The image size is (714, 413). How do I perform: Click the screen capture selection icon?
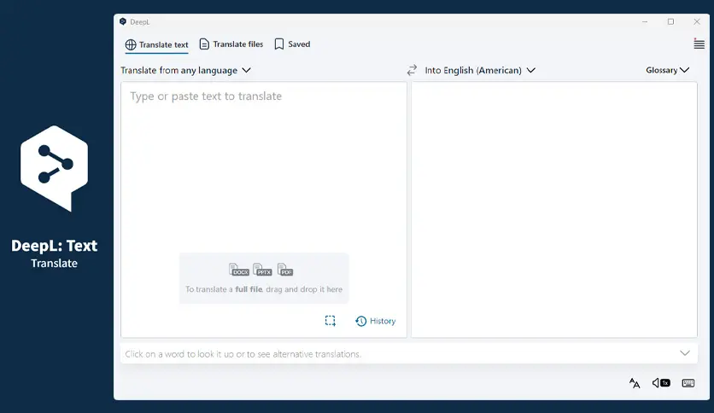[331, 321]
